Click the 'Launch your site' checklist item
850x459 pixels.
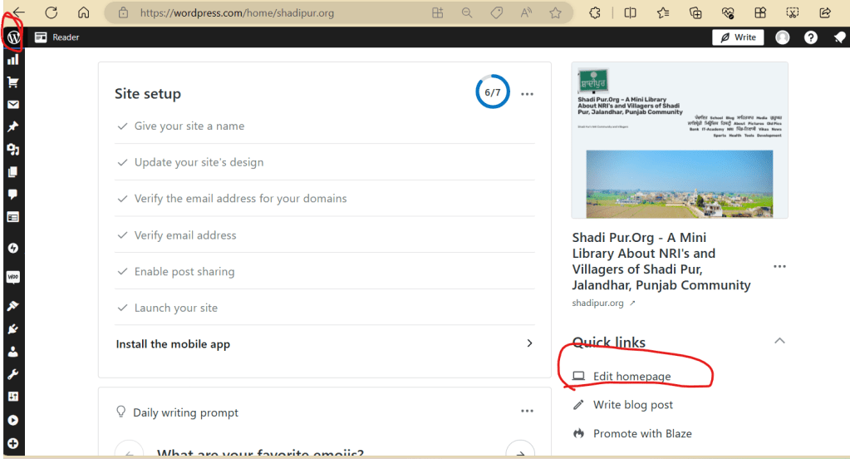point(175,308)
